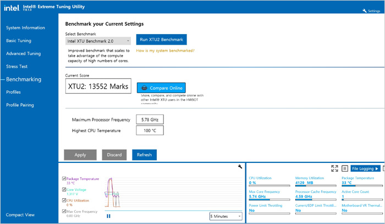
Task: Open the 5 Minutes time range dropdown
Action: [226, 216]
